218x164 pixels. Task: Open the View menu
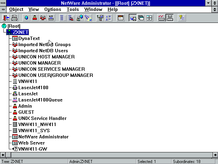pos(34,10)
